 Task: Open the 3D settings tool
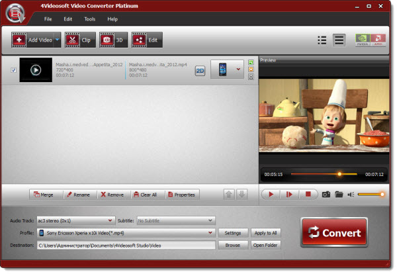coord(113,40)
